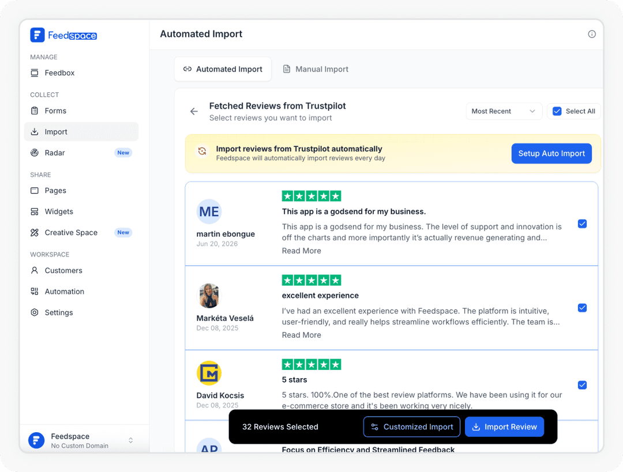Screen dimensions: 623x472
Task: Click the name 'David Kocsis'
Action: click(220, 395)
